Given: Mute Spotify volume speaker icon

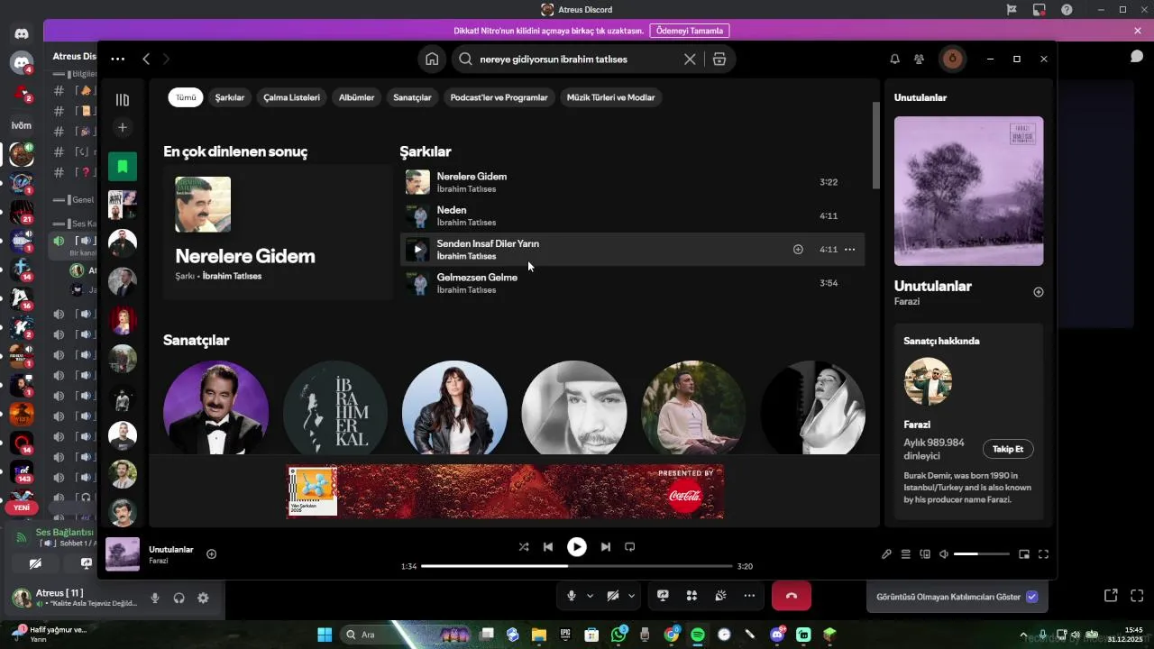Looking at the screenshot, I should click(x=944, y=554).
